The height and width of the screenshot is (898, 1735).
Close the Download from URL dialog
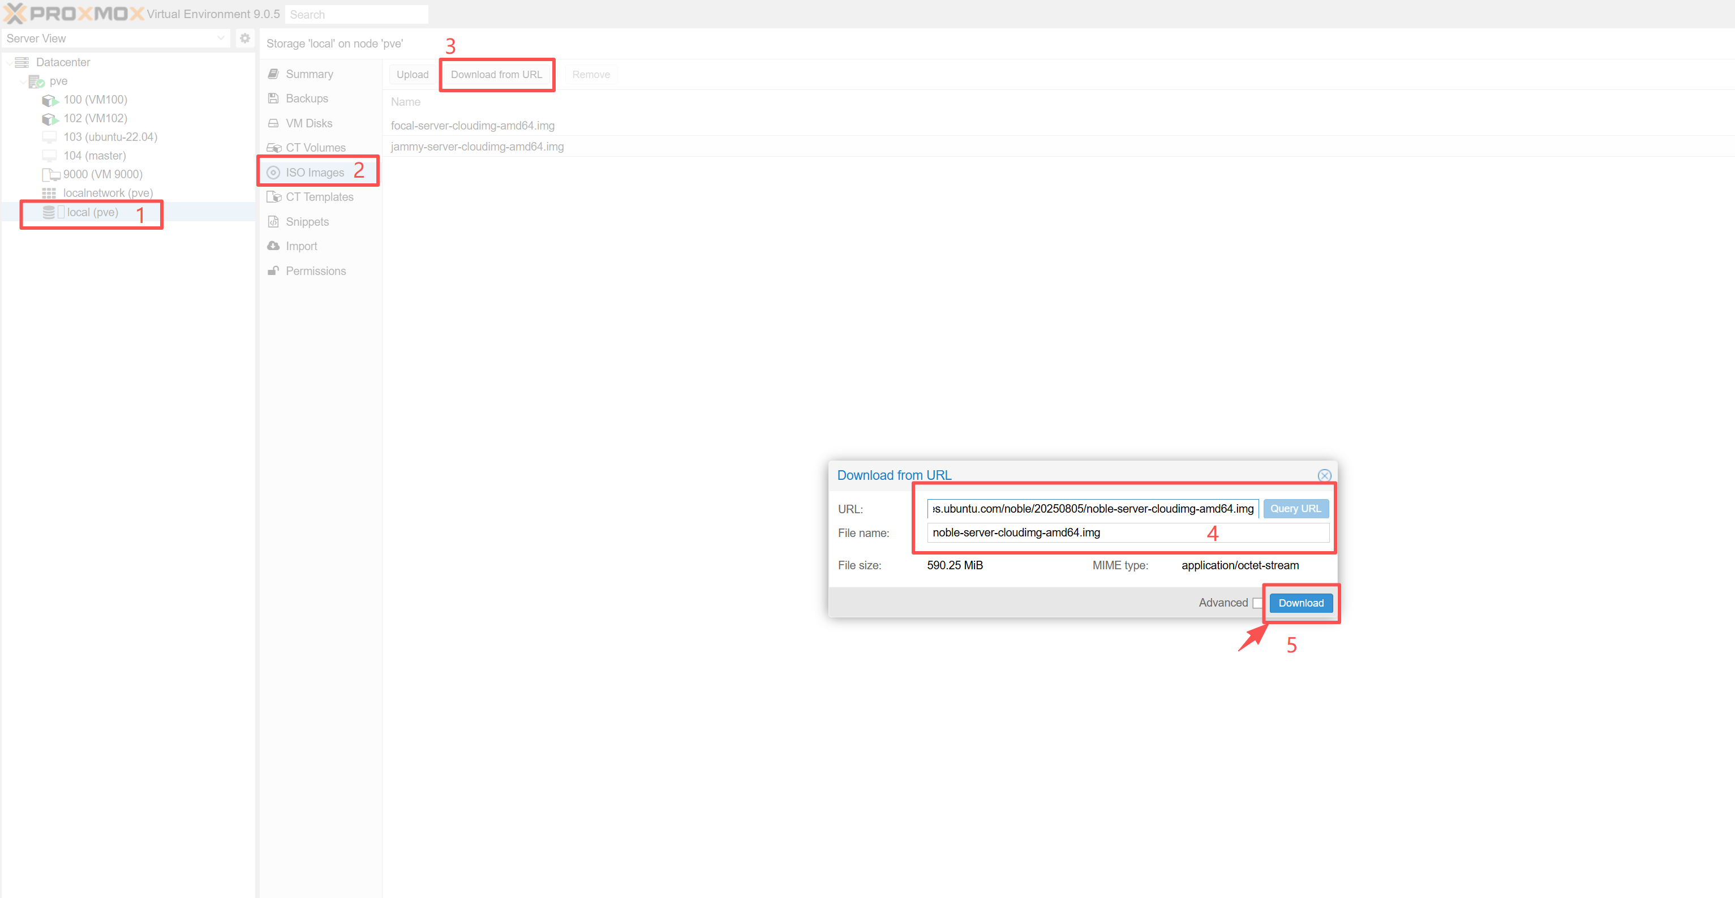(1324, 475)
